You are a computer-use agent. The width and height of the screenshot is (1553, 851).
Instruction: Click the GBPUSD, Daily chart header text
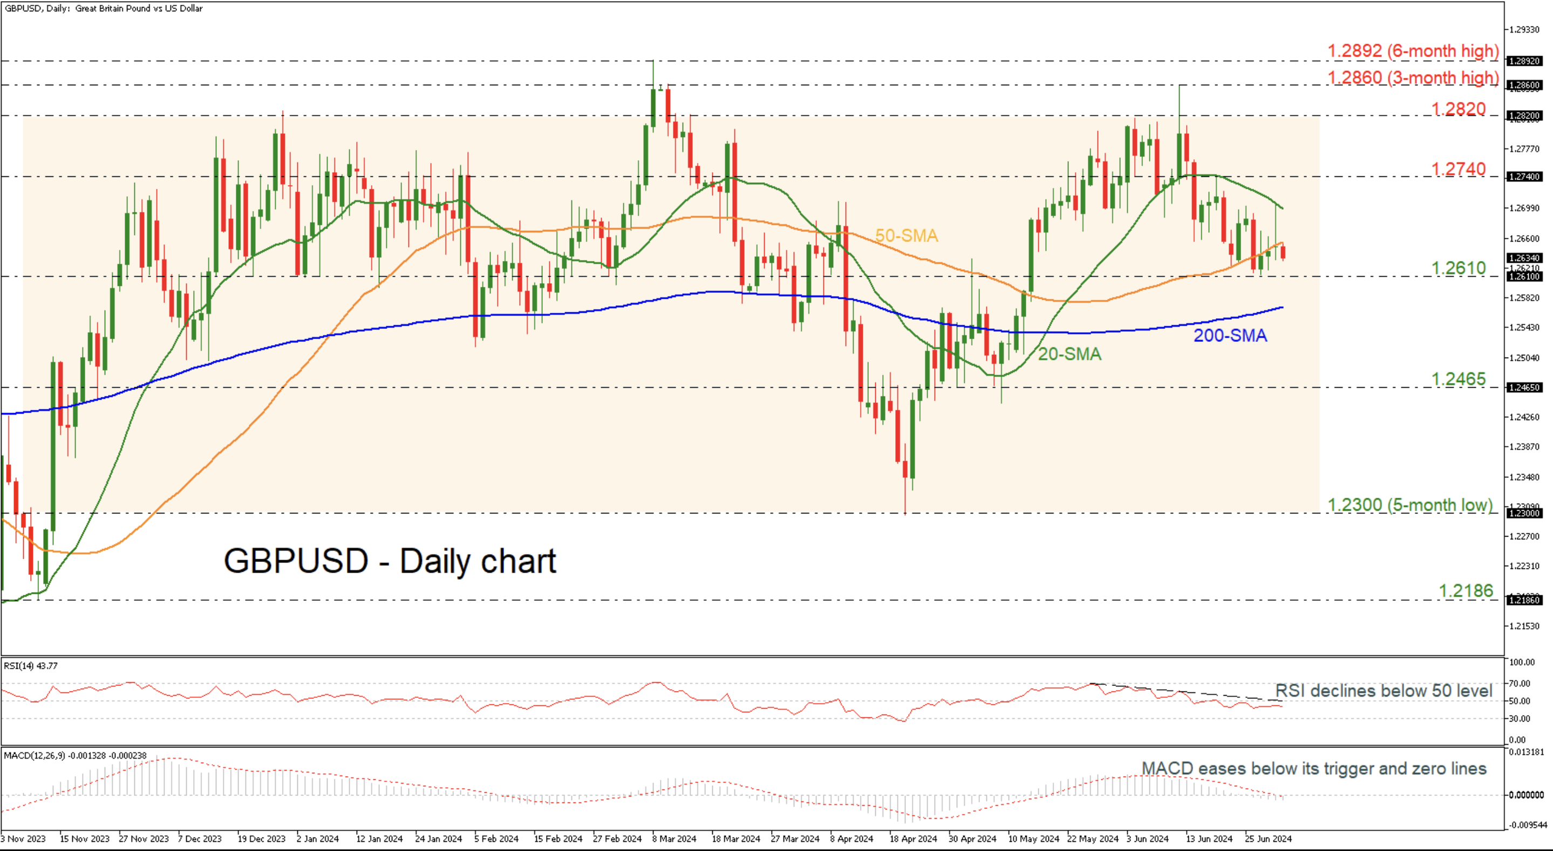[103, 9]
